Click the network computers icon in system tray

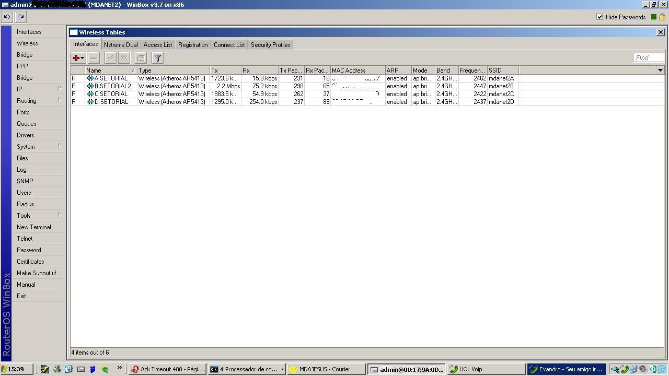[633, 369]
